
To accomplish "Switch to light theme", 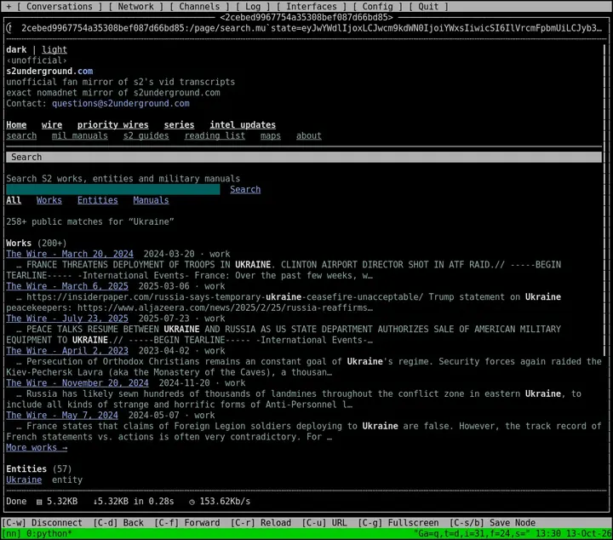I will tap(54, 49).
